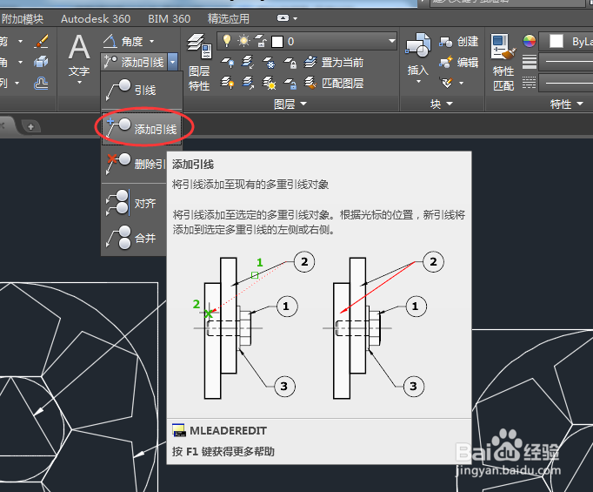Image resolution: width=593 pixels, height=492 pixels.
Task: Toggle layer lock padlock in layer dropdown
Action: tap(261, 41)
